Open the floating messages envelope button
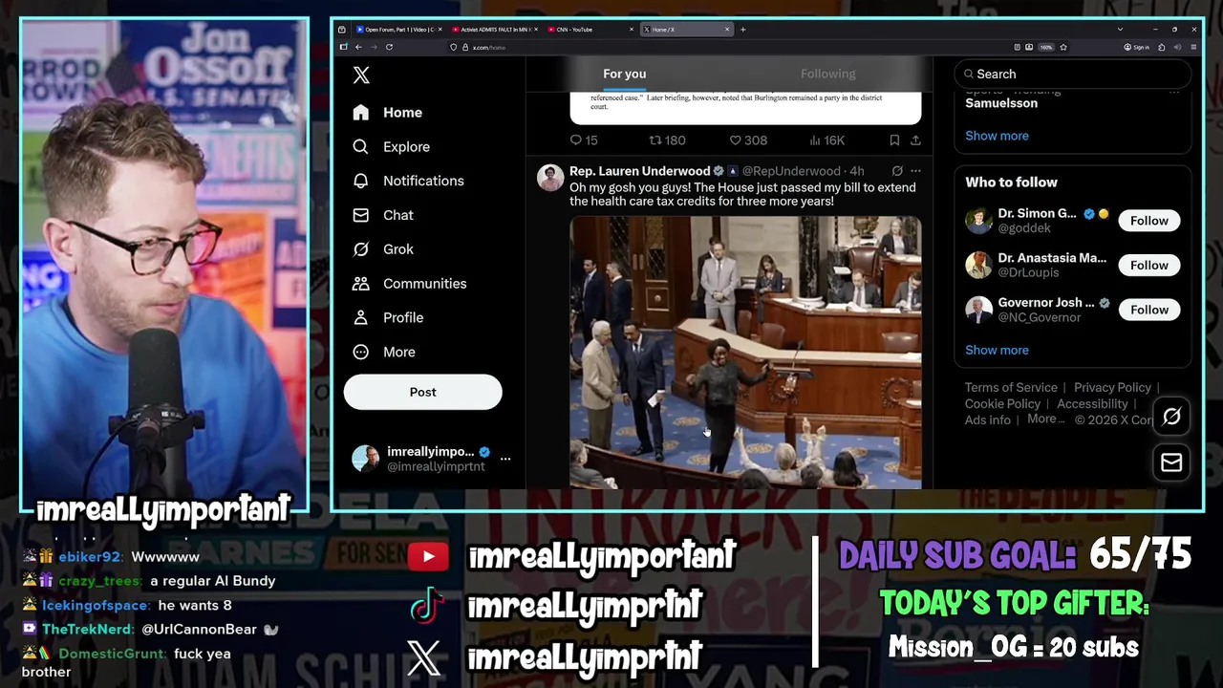 point(1171,462)
